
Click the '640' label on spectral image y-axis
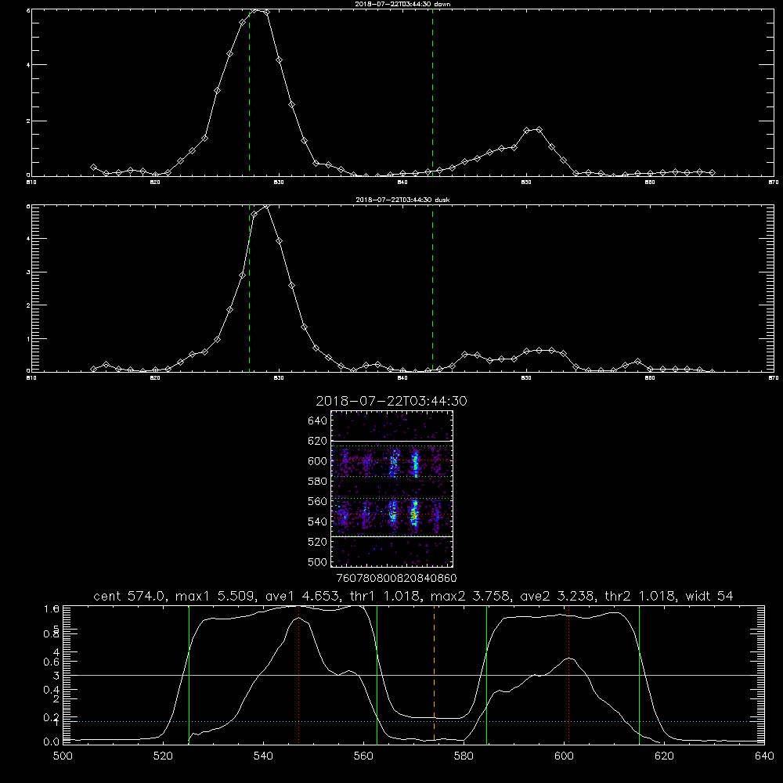[318, 420]
